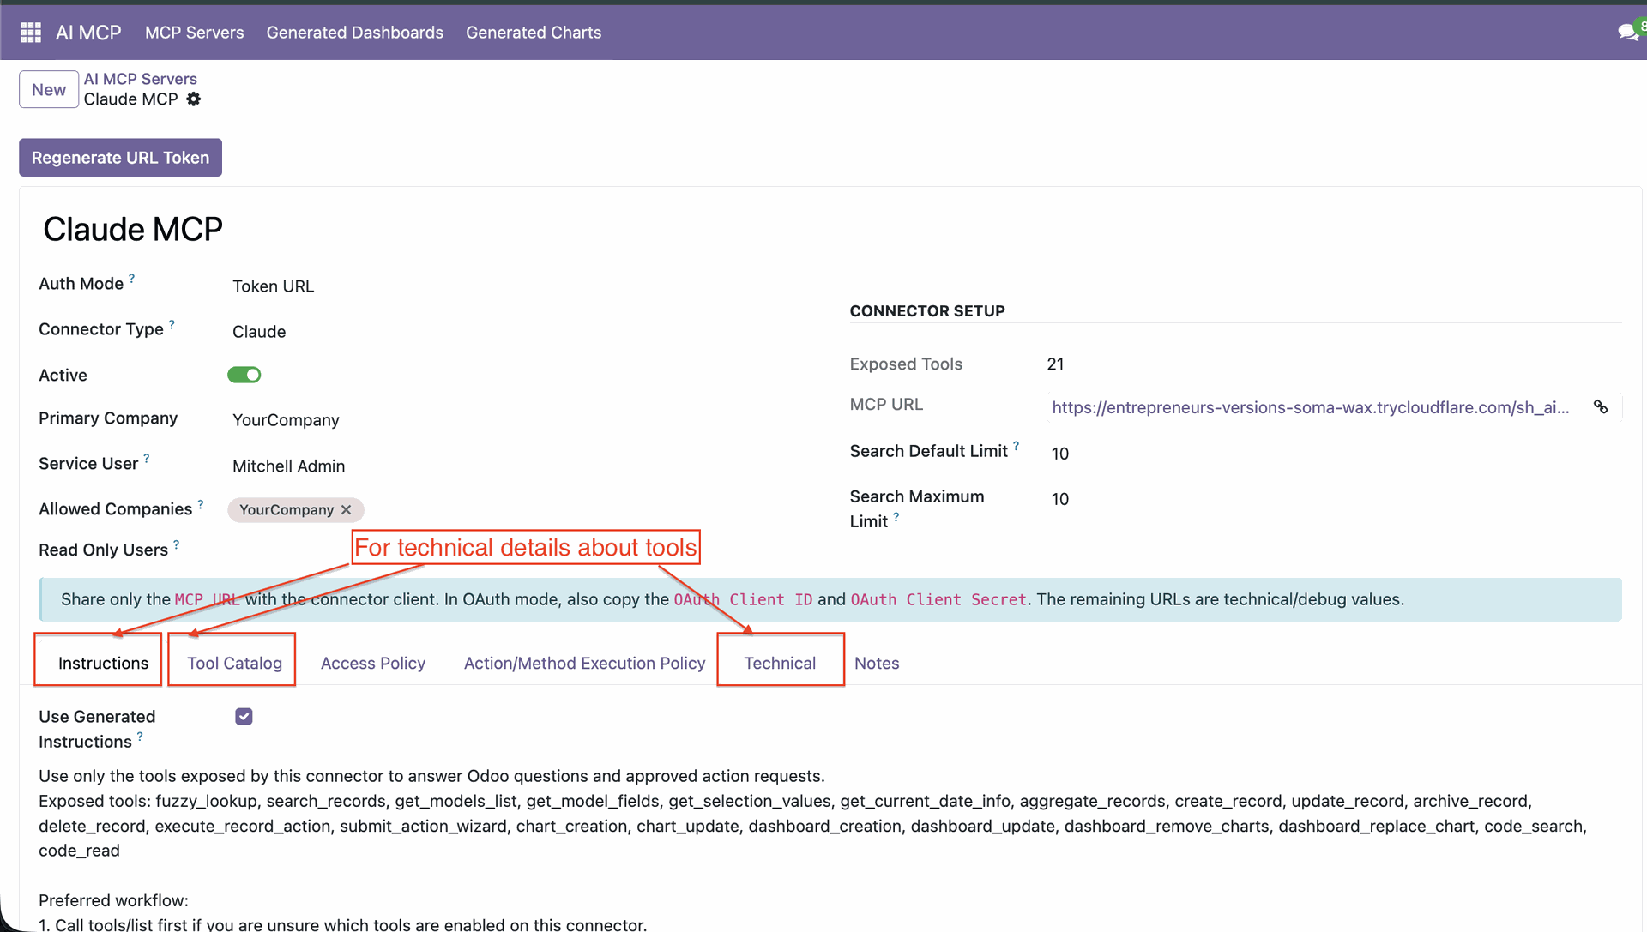1647x932 pixels.
Task: Open the Connector Type Claude dropdown
Action: pyautogui.click(x=259, y=332)
